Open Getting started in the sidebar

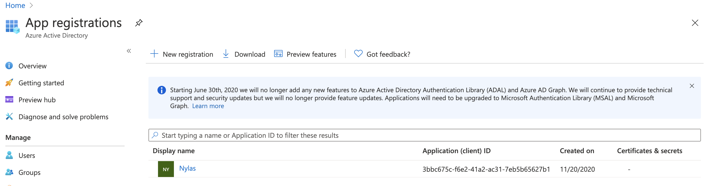(41, 83)
